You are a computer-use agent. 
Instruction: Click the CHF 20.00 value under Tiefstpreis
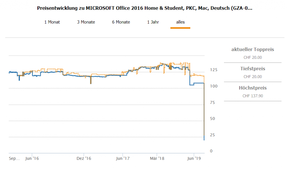(253, 77)
